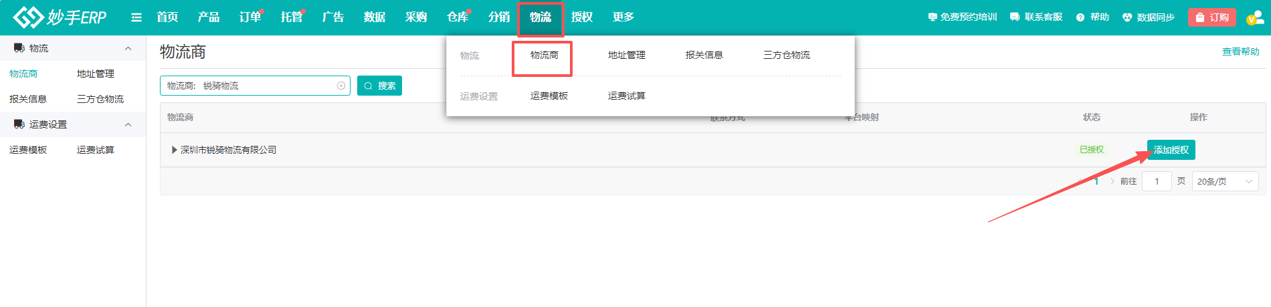Open the 首页 menu
The height and width of the screenshot is (307, 1271).
pyautogui.click(x=167, y=17)
